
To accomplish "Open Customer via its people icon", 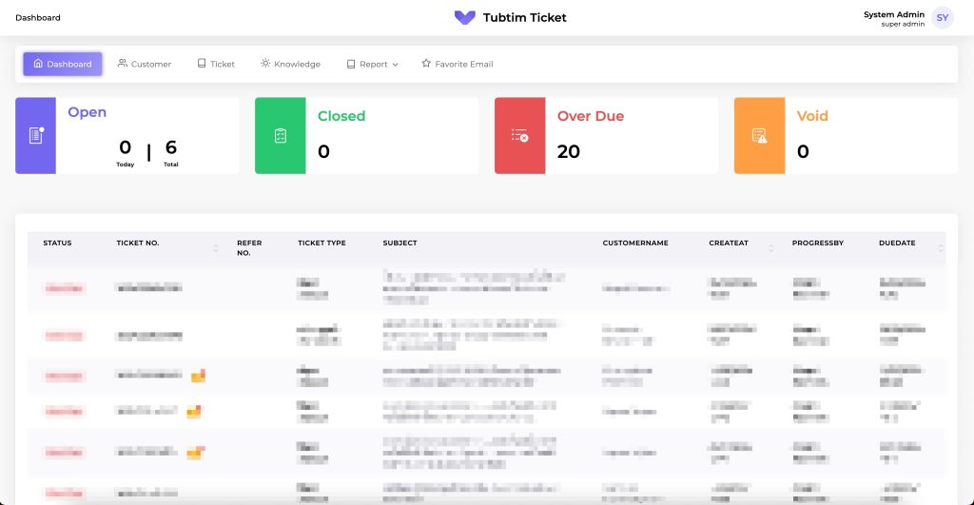I will [123, 64].
